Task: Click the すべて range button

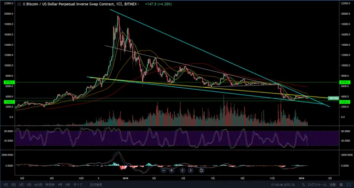Action: pyautogui.click(x=79, y=185)
